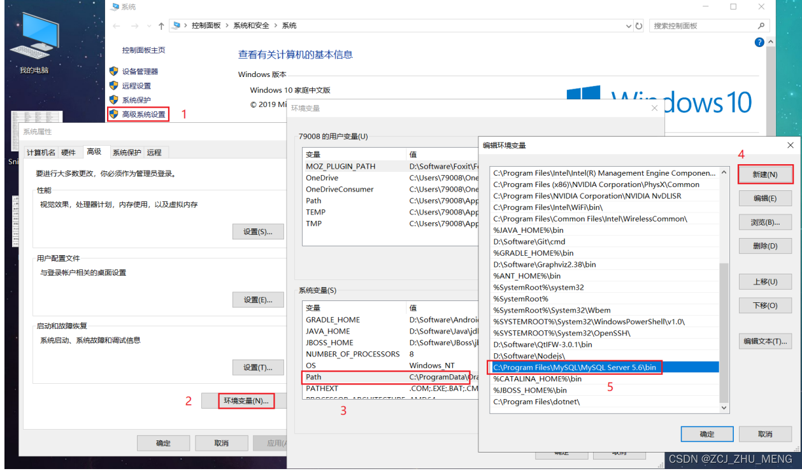Select 高级 tab in 系统属性

[x=94, y=151]
